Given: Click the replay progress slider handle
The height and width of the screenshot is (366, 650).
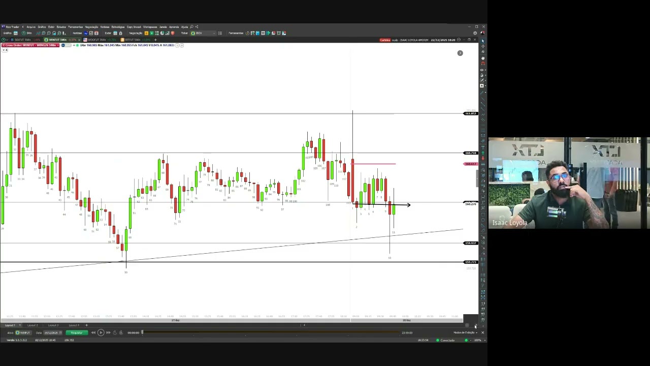Looking at the screenshot, I should point(142,332).
